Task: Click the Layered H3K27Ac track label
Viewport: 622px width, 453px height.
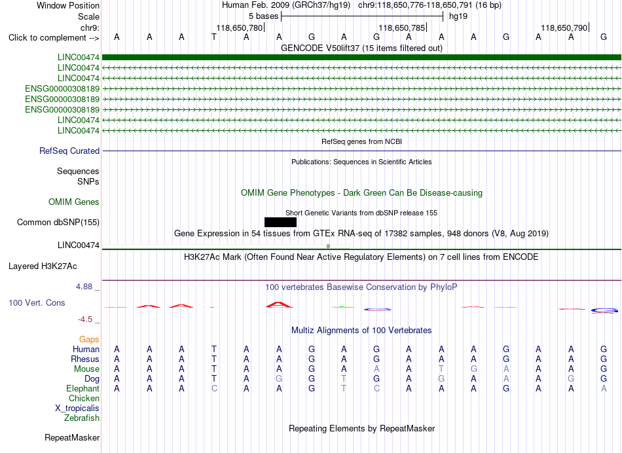Action: pyautogui.click(x=43, y=266)
